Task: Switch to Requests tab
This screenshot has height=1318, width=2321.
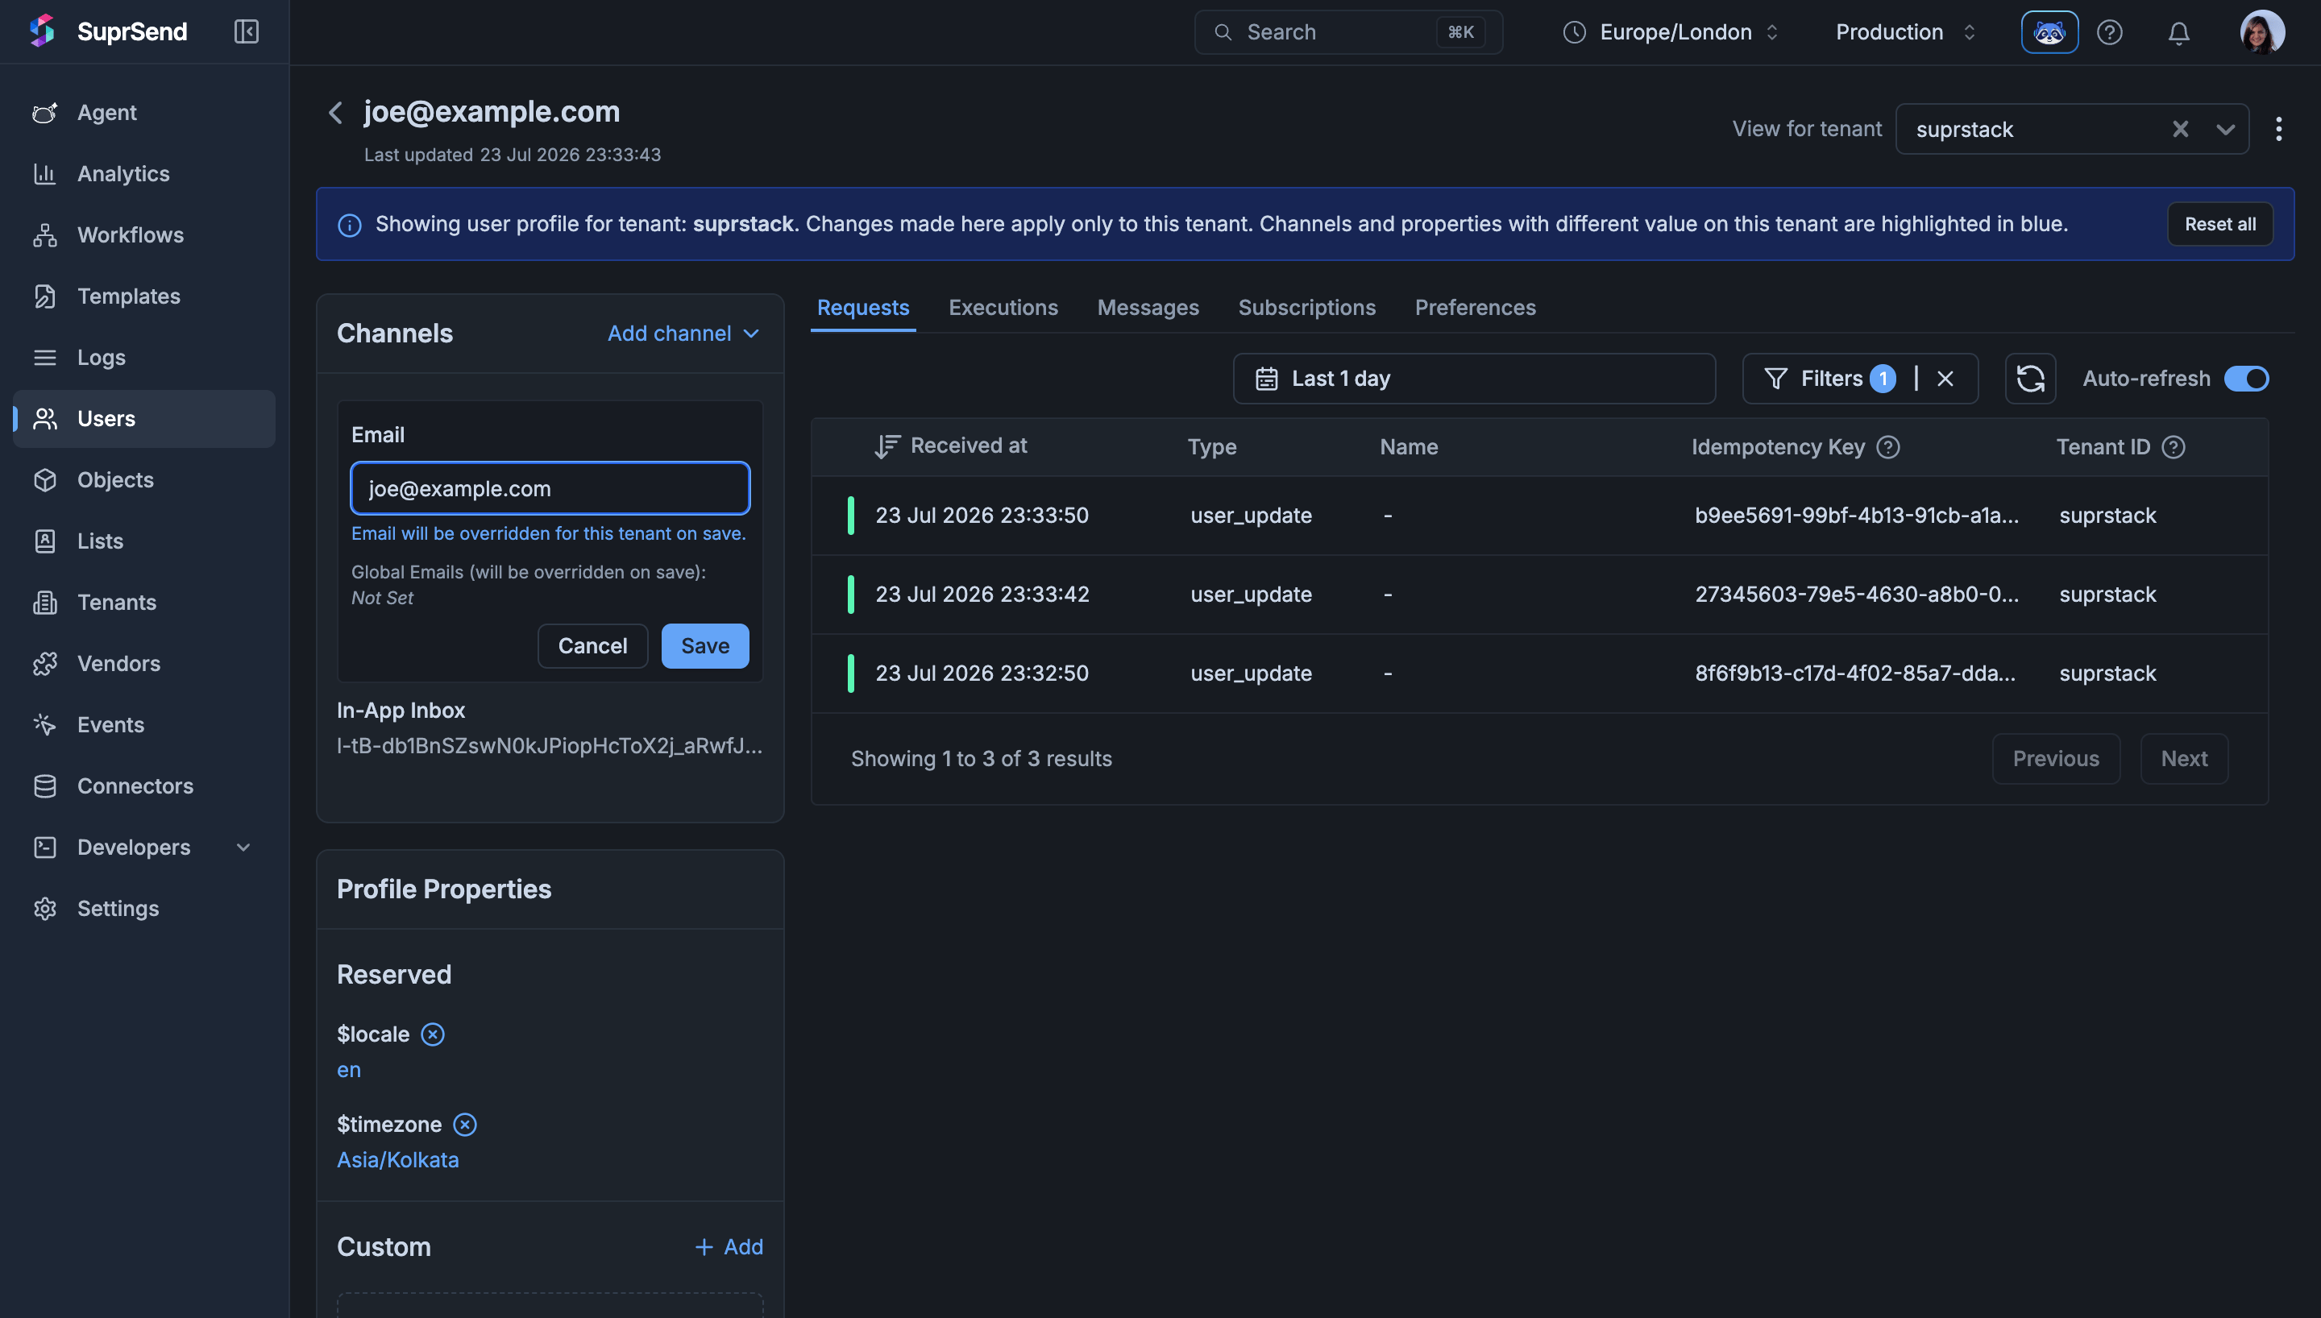Action: (x=862, y=308)
